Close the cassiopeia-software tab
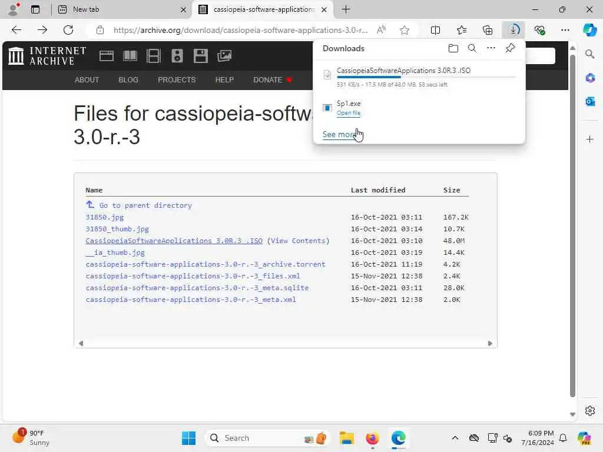The width and height of the screenshot is (603, 452). click(324, 9)
